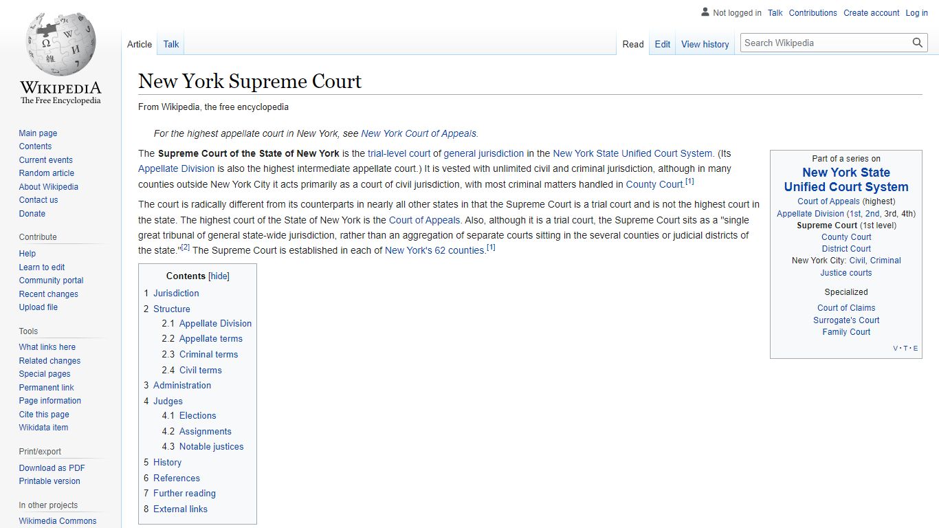Click the search magnifying glass icon
This screenshot has height=528, width=939.
[918, 43]
